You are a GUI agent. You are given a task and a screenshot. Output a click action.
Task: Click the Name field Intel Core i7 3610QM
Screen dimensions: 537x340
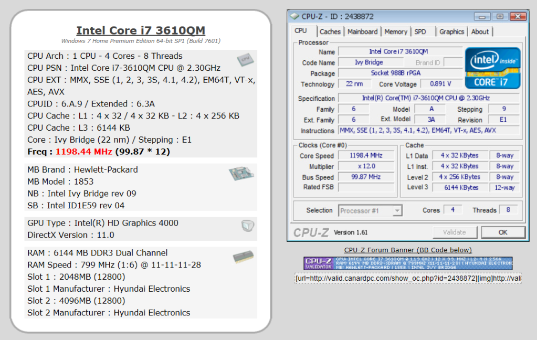[x=400, y=51]
